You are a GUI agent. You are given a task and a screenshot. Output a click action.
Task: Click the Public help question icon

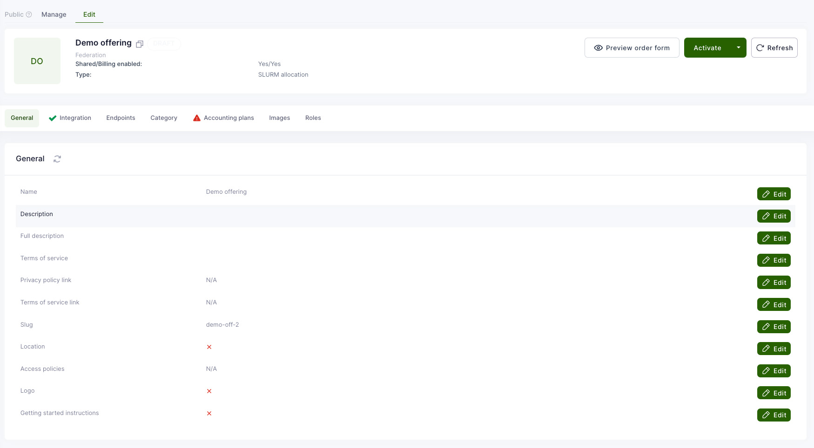tap(29, 14)
